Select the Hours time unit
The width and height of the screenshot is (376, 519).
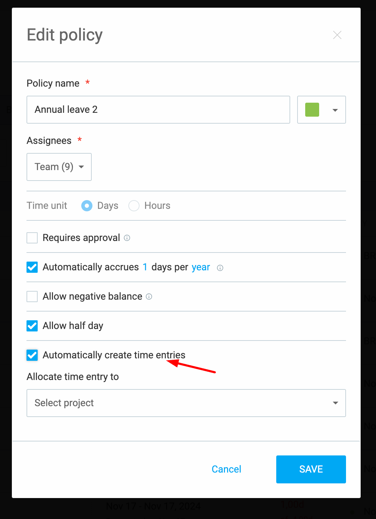pyautogui.click(x=134, y=206)
